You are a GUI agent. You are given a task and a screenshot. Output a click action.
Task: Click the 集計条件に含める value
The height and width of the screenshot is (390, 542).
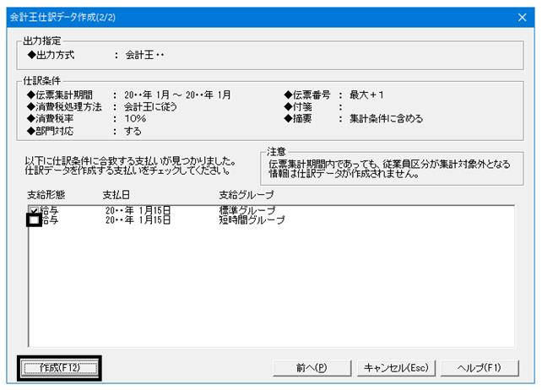386,118
